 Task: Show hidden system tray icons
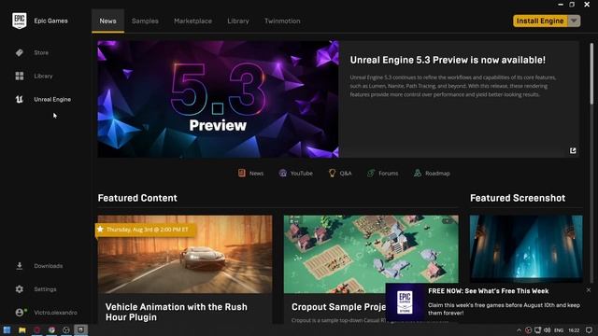click(519, 330)
